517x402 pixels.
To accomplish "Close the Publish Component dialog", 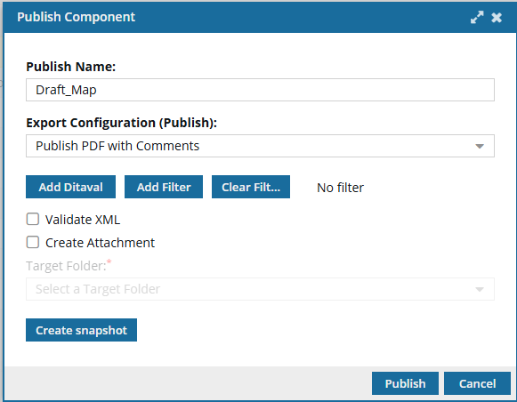I will click(497, 18).
